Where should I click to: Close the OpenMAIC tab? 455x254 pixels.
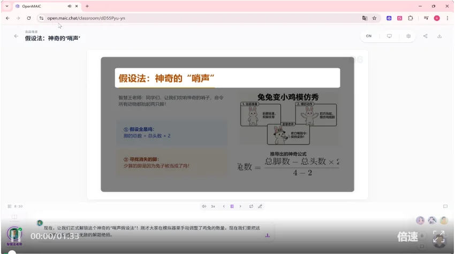(x=77, y=6)
